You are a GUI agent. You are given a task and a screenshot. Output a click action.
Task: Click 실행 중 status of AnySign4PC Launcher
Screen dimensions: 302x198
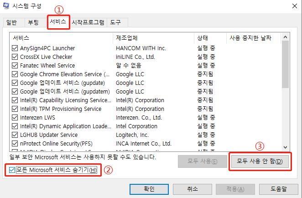[206, 48]
